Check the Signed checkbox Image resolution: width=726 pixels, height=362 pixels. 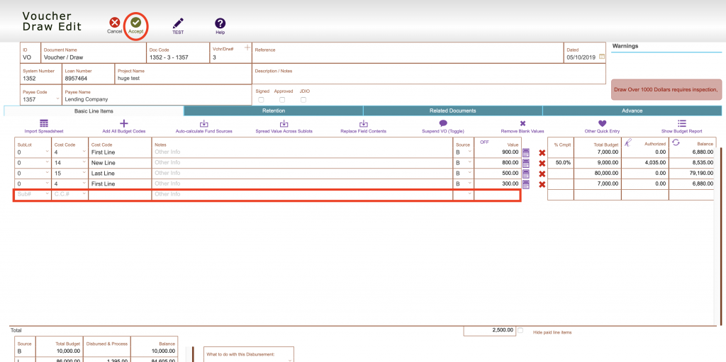coord(261,99)
